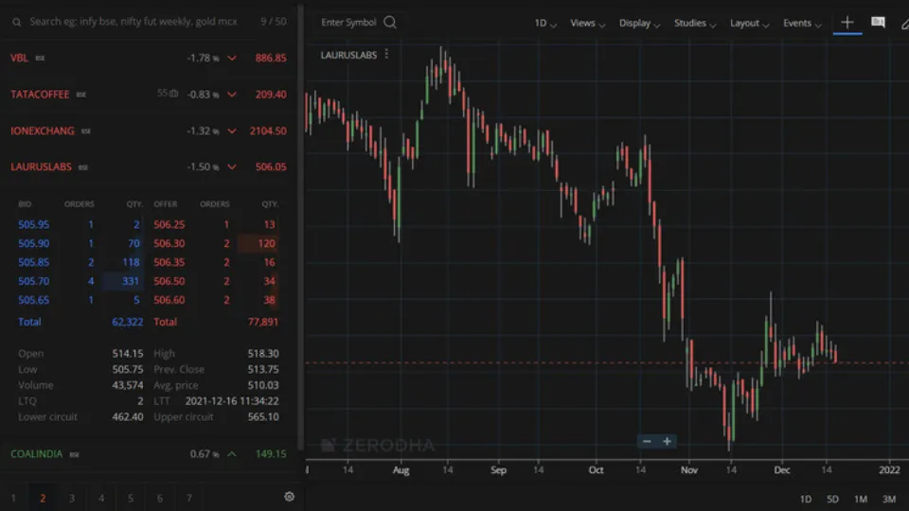Click the IONEXCHANG down chevron
The image size is (909, 511).
pyautogui.click(x=232, y=131)
